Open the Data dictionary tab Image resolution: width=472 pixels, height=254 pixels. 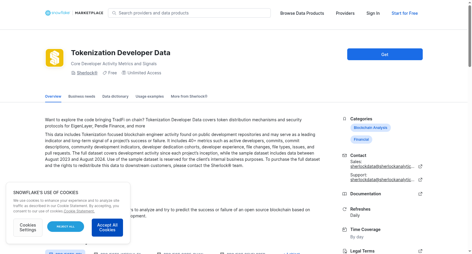coord(115,96)
